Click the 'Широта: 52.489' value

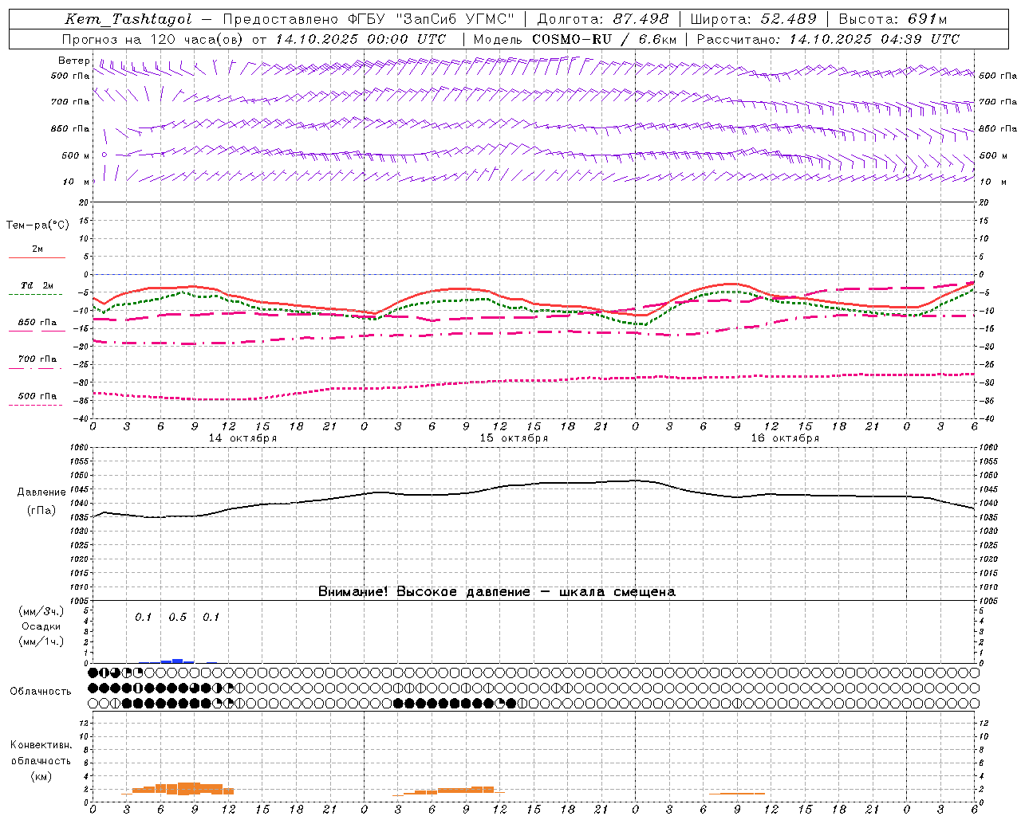click(x=754, y=19)
